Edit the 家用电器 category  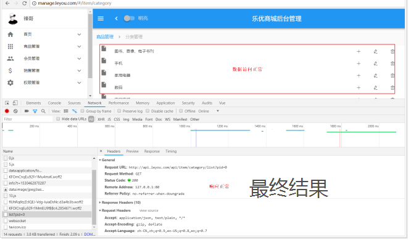(375, 76)
